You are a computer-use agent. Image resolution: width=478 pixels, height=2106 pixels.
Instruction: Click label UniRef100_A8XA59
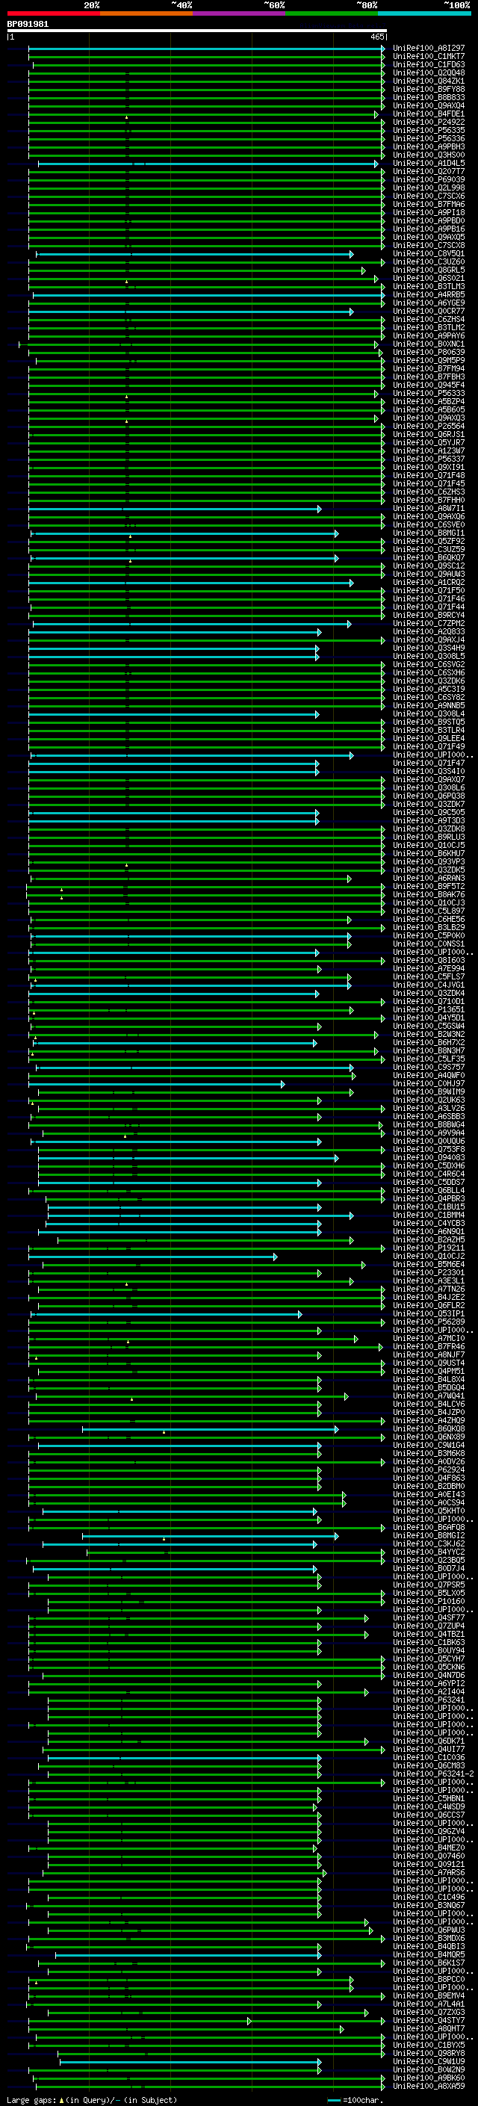(x=428, y=2087)
